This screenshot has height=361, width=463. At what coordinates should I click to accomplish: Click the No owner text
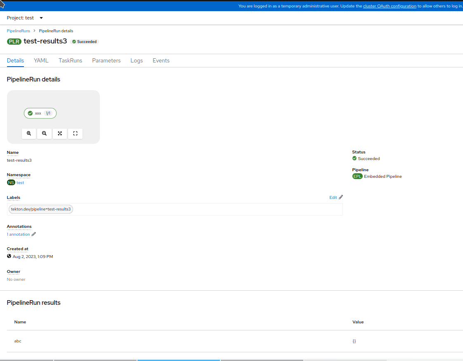16,280
